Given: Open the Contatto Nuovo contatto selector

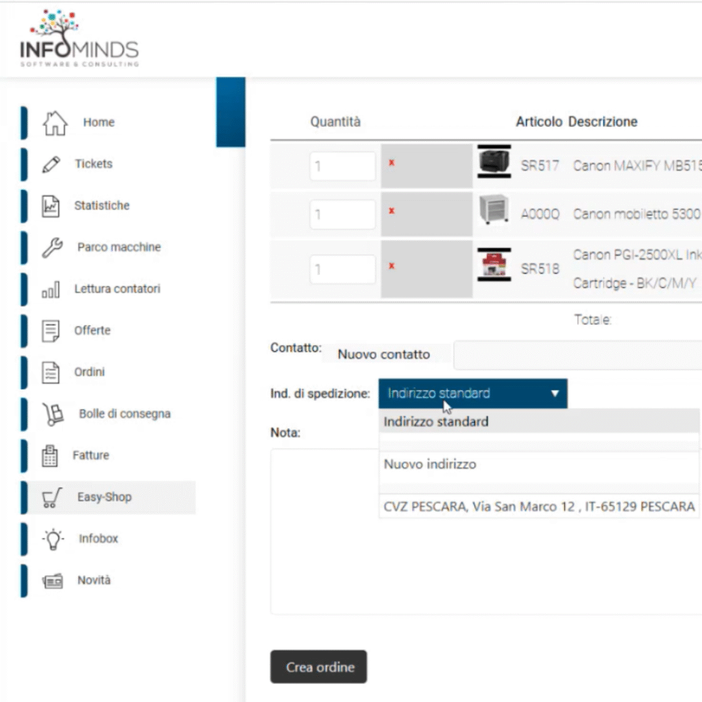Looking at the screenshot, I should [385, 354].
